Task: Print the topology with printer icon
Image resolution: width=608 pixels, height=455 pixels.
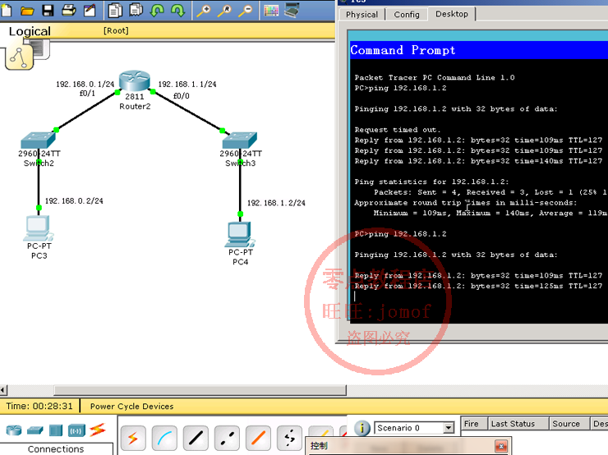Action: click(x=69, y=10)
